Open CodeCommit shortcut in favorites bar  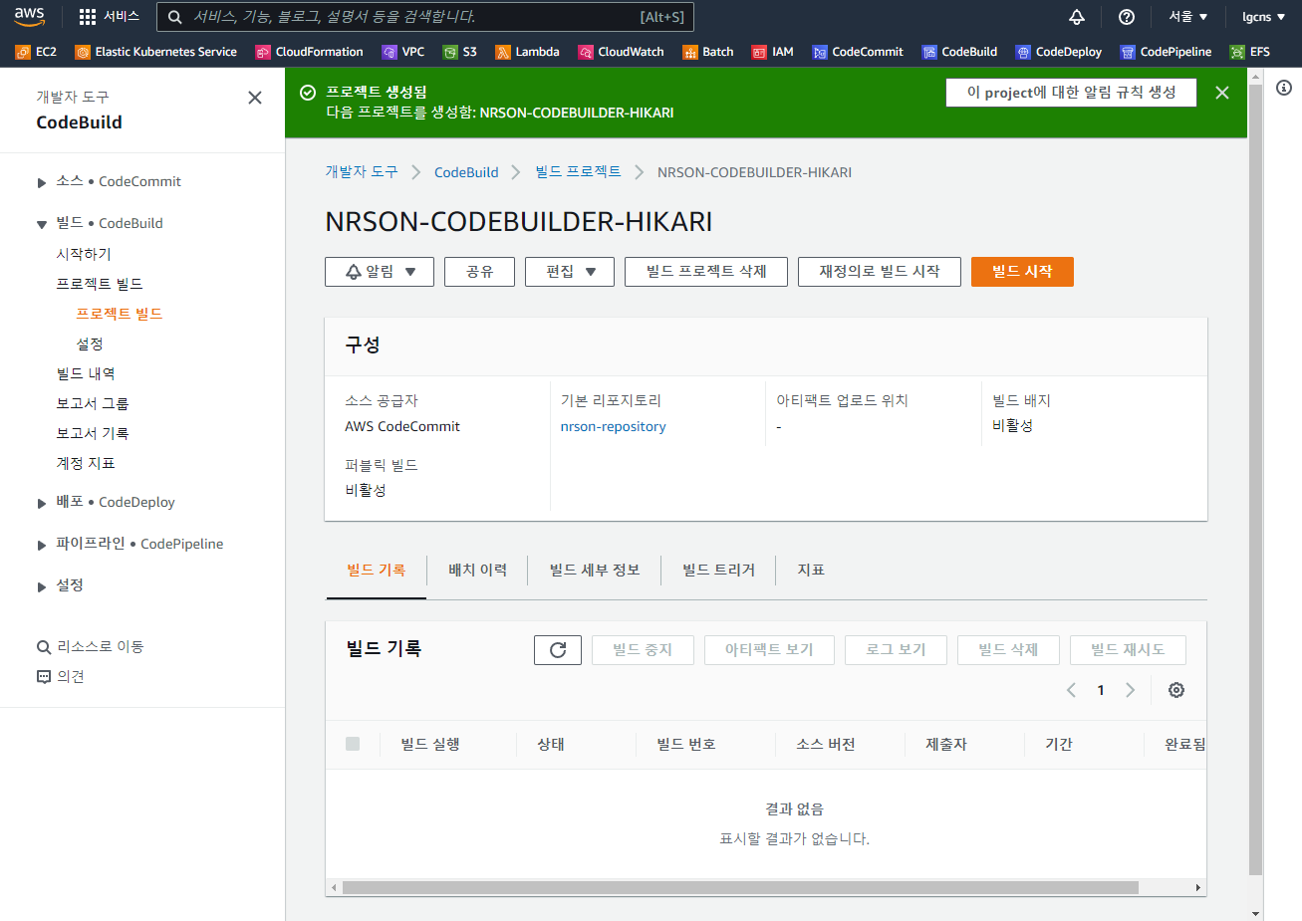(858, 52)
